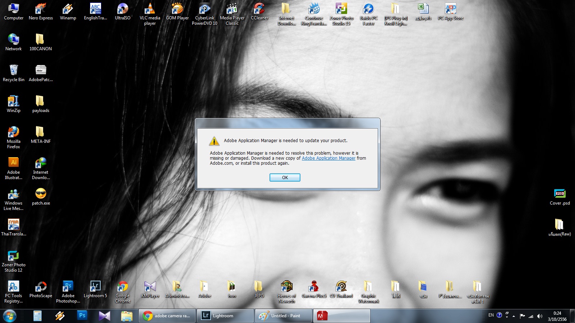Select the Windows Live Messenger icon
The width and height of the screenshot is (575, 323).
click(14, 199)
